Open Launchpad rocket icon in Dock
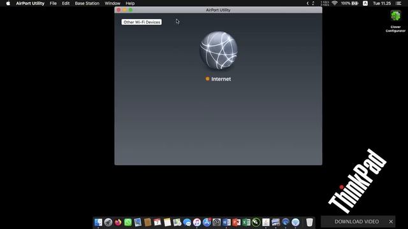The height and width of the screenshot is (229, 408). pyautogui.click(x=108, y=222)
